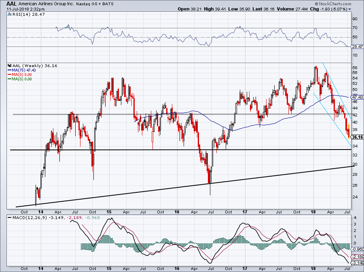Click the MA(75) 47.43 legend text
Screen dimensions: 364x272
[24, 70]
